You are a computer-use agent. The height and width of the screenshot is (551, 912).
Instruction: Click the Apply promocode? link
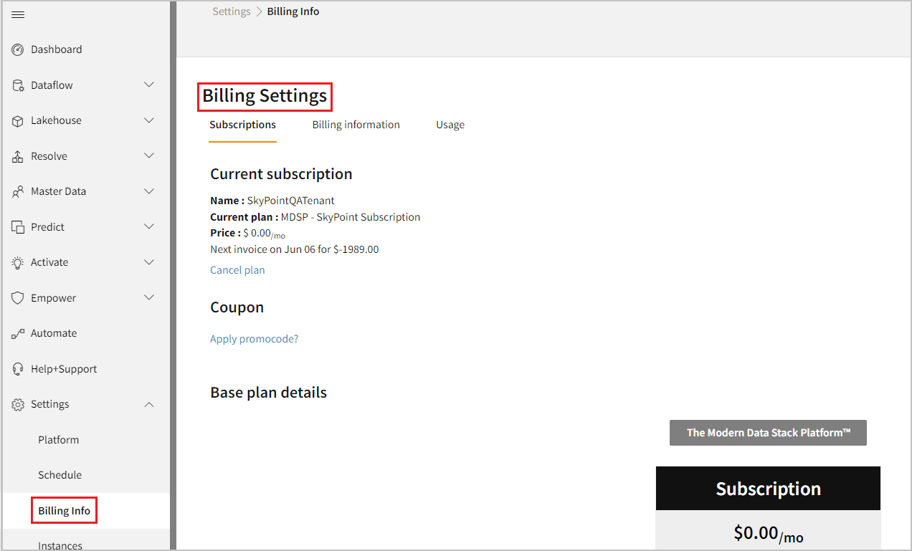[x=255, y=339]
